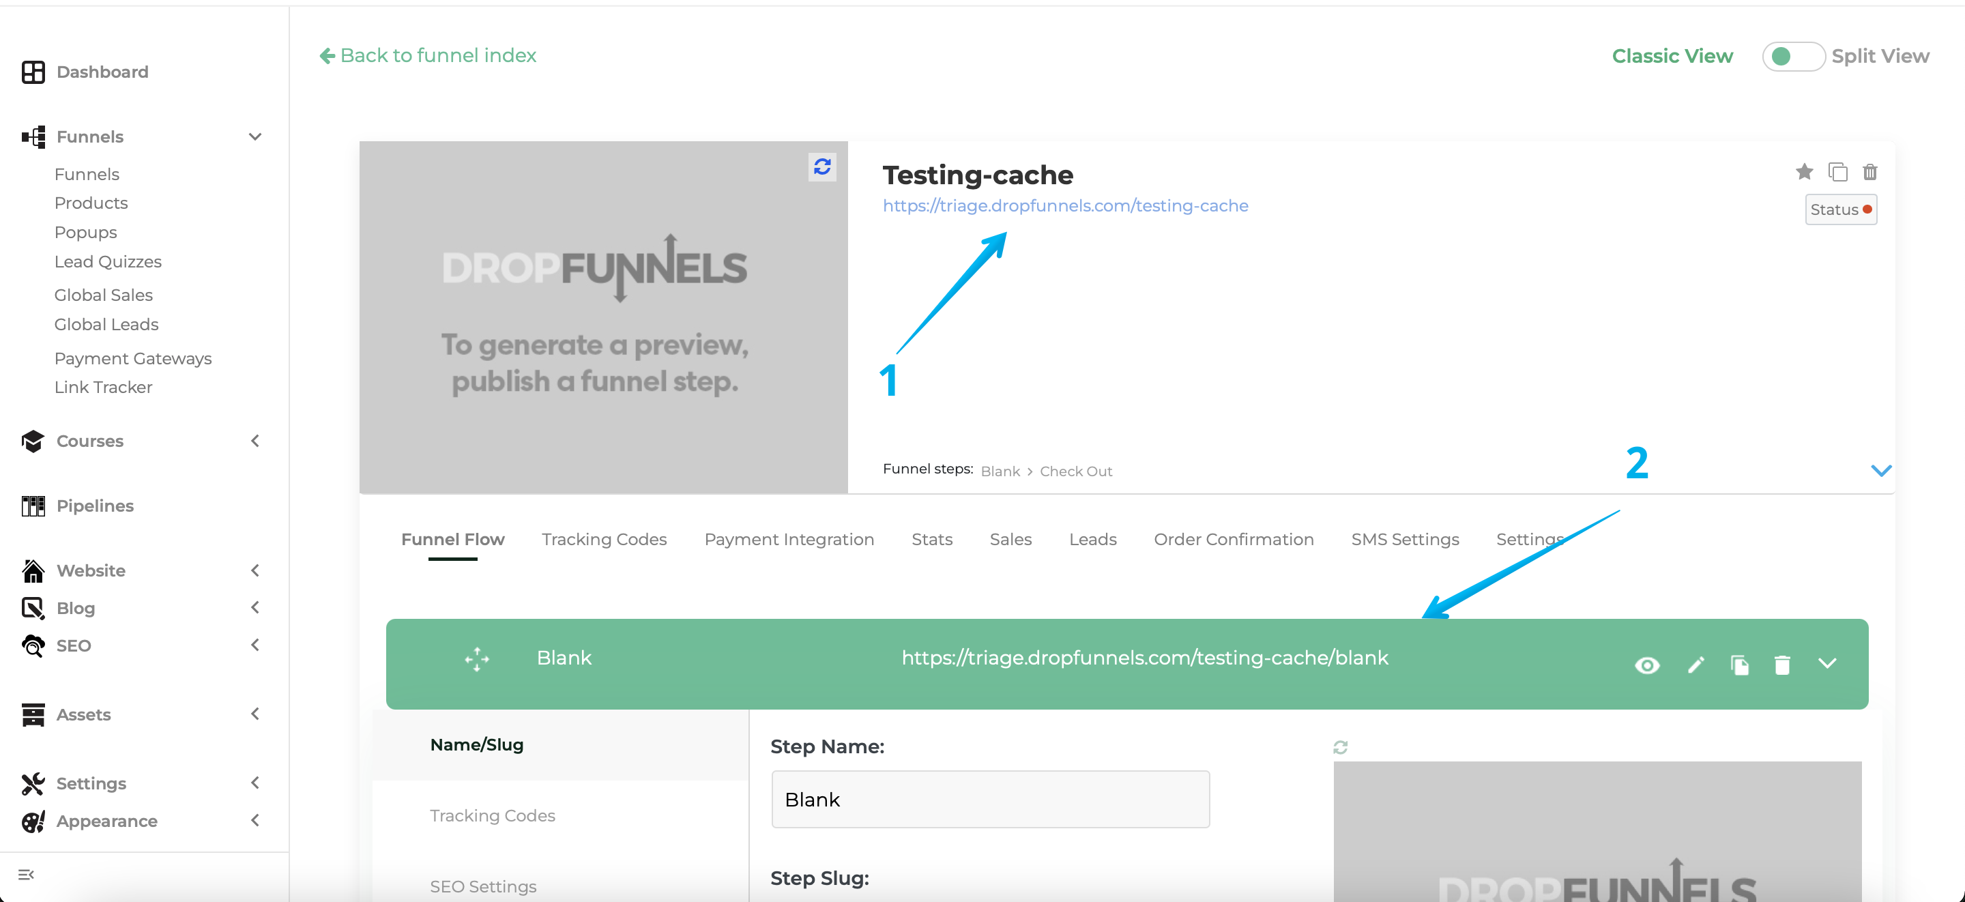Screen dimensions: 1965x902
Task: Click the Courses graduation cap icon
Action: (x=33, y=441)
